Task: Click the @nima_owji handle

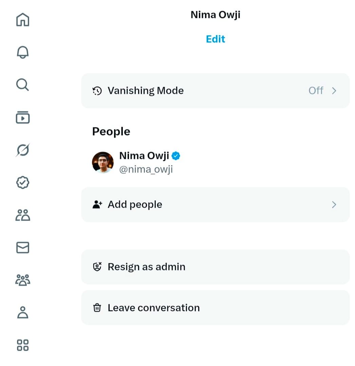Action: 146,169
